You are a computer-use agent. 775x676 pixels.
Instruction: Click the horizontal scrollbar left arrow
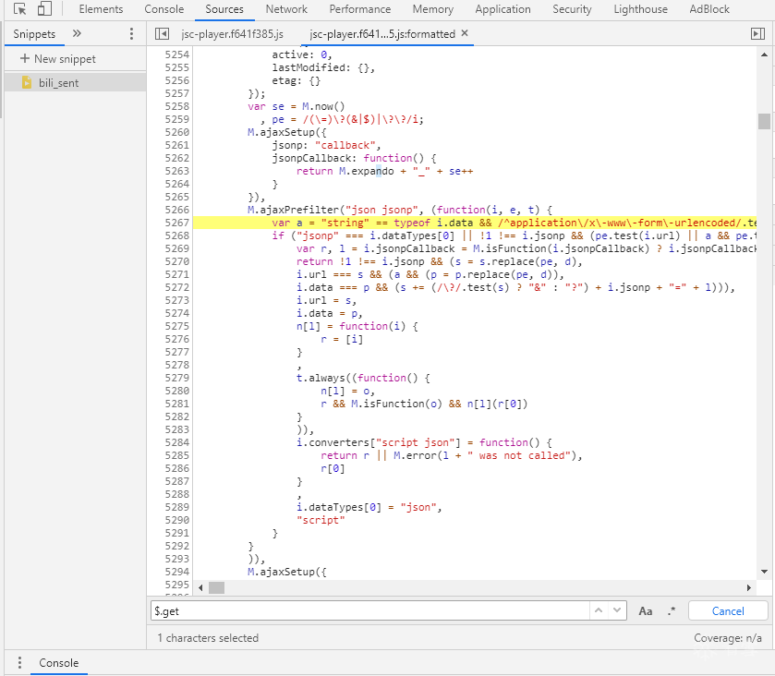[200, 587]
